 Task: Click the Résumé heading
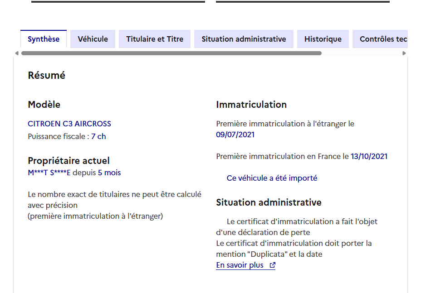click(46, 76)
